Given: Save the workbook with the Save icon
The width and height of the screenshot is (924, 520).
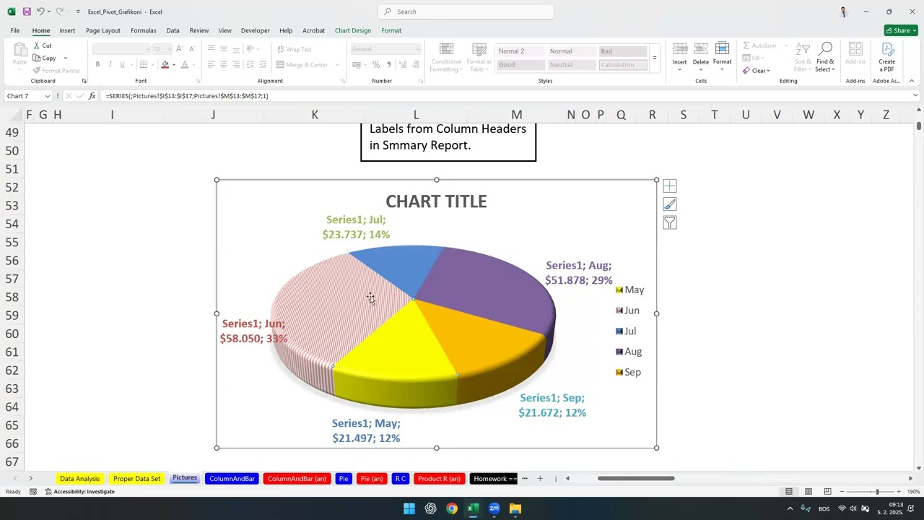Looking at the screenshot, I should pos(27,12).
